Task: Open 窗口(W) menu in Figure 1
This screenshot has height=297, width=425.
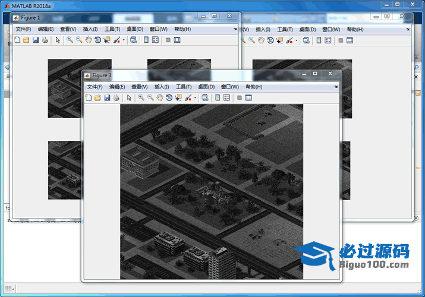Action: tap(159, 29)
